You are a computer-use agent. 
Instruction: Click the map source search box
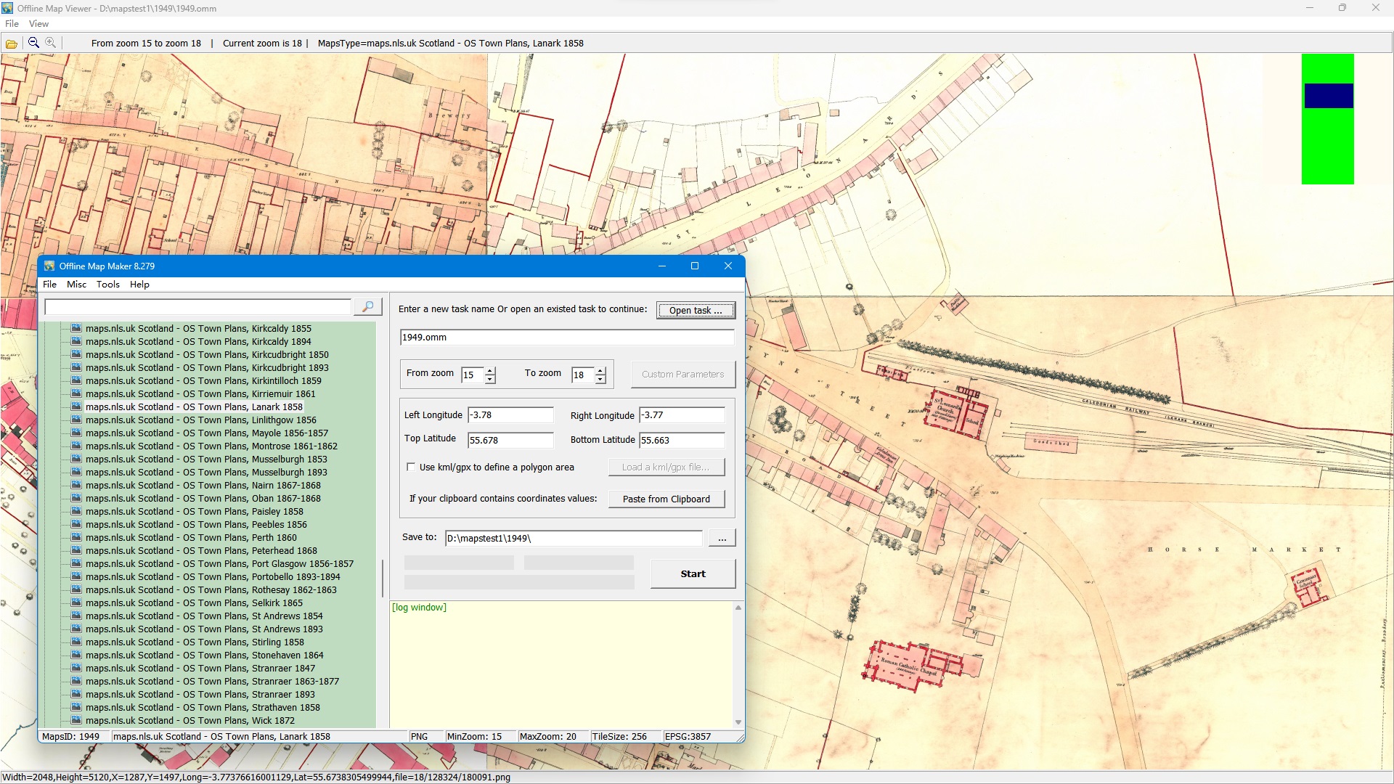(x=197, y=307)
